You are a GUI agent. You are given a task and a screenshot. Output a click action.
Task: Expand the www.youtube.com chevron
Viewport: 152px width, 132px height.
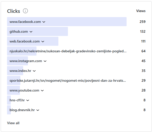[x=42, y=91]
